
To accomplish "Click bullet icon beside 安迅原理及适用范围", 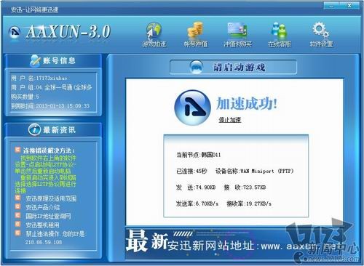I will pos(17,198).
